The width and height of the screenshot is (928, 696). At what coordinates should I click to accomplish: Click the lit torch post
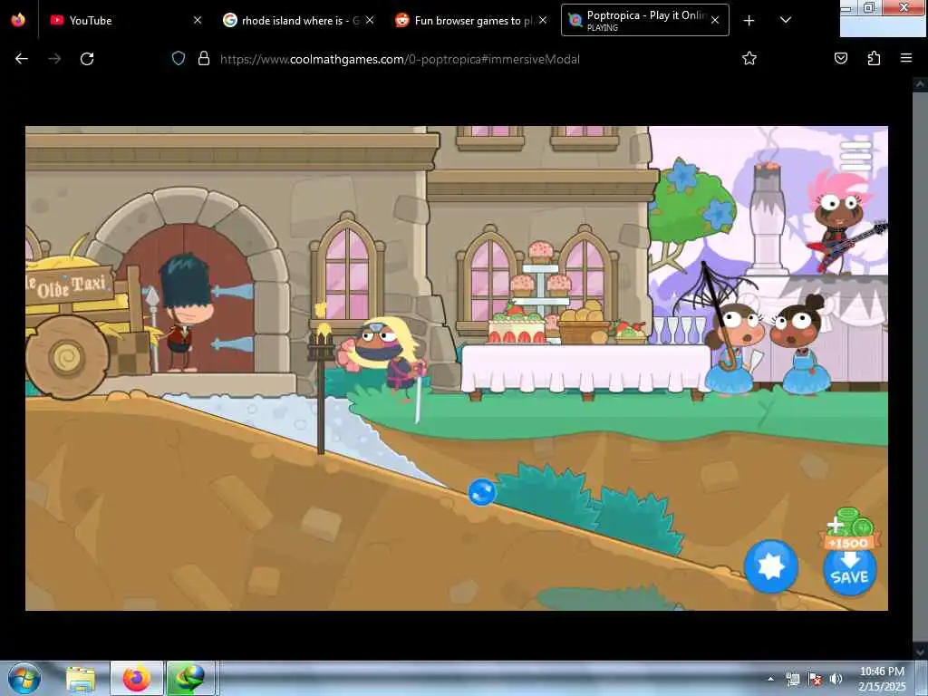321,379
